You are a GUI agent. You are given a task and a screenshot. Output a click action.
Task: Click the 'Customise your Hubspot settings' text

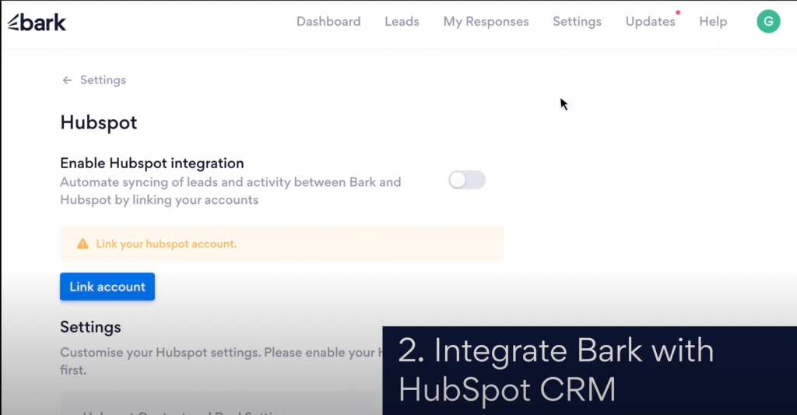(x=221, y=361)
